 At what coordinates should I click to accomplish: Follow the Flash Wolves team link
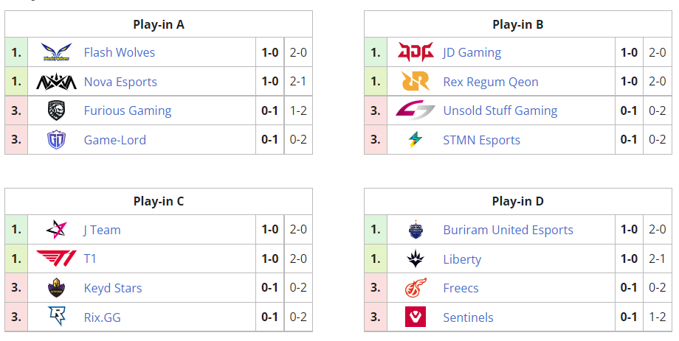click(x=119, y=52)
